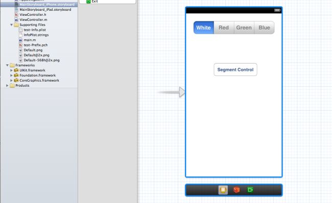Select UIKit.framework item
The height and width of the screenshot is (203, 332).
point(32,70)
